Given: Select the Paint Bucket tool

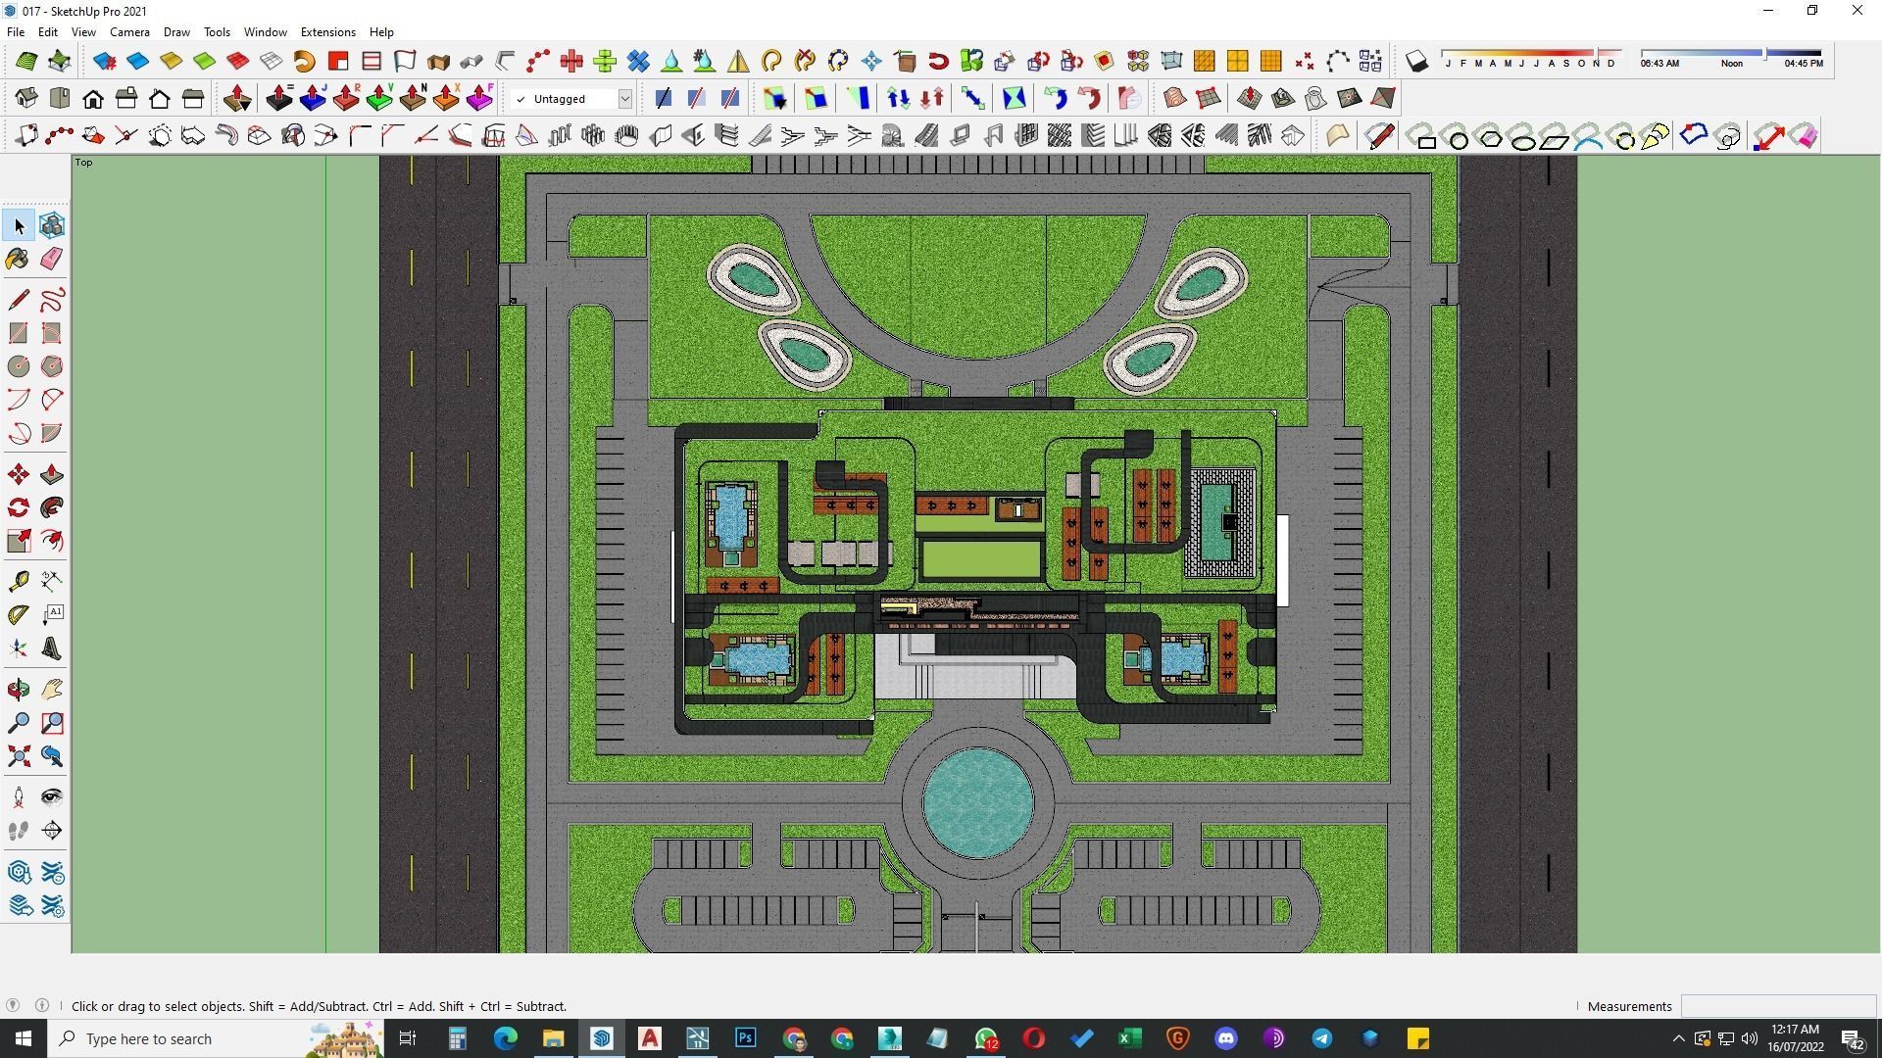Looking at the screenshot, I should pyautogui.click(x=18, y=259).
